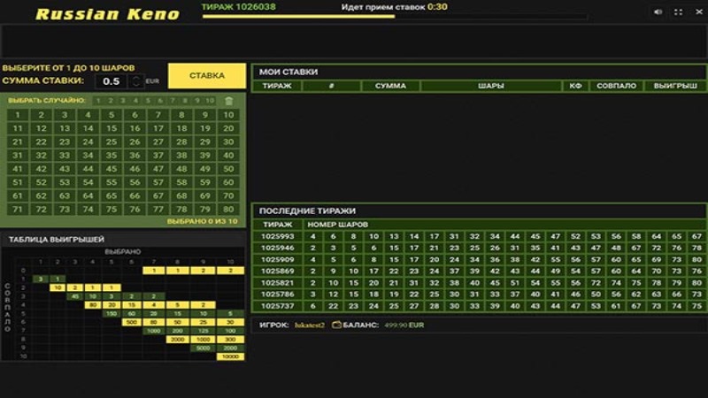Select draw 1025993 row
This screenshot has width=708, height=398.
[x=479, y=236]
